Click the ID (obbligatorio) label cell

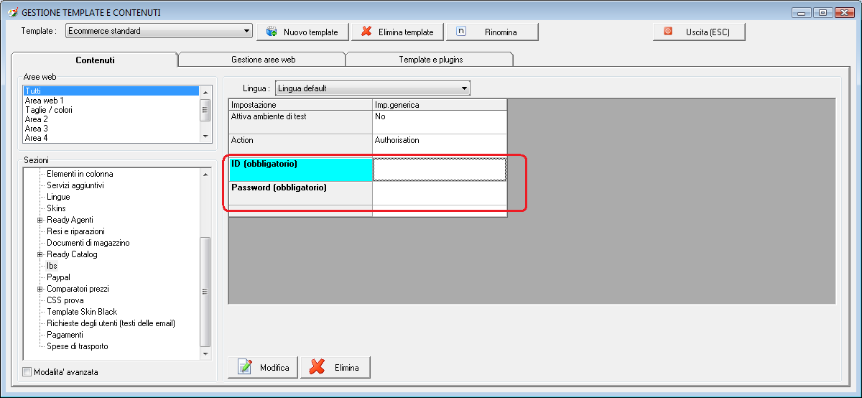pos(300,170)
